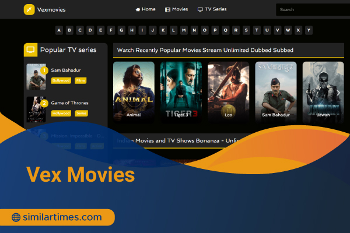The image size is (350, 233).
Task: Filter titles by letter X
Action: (x=298, y=30)
